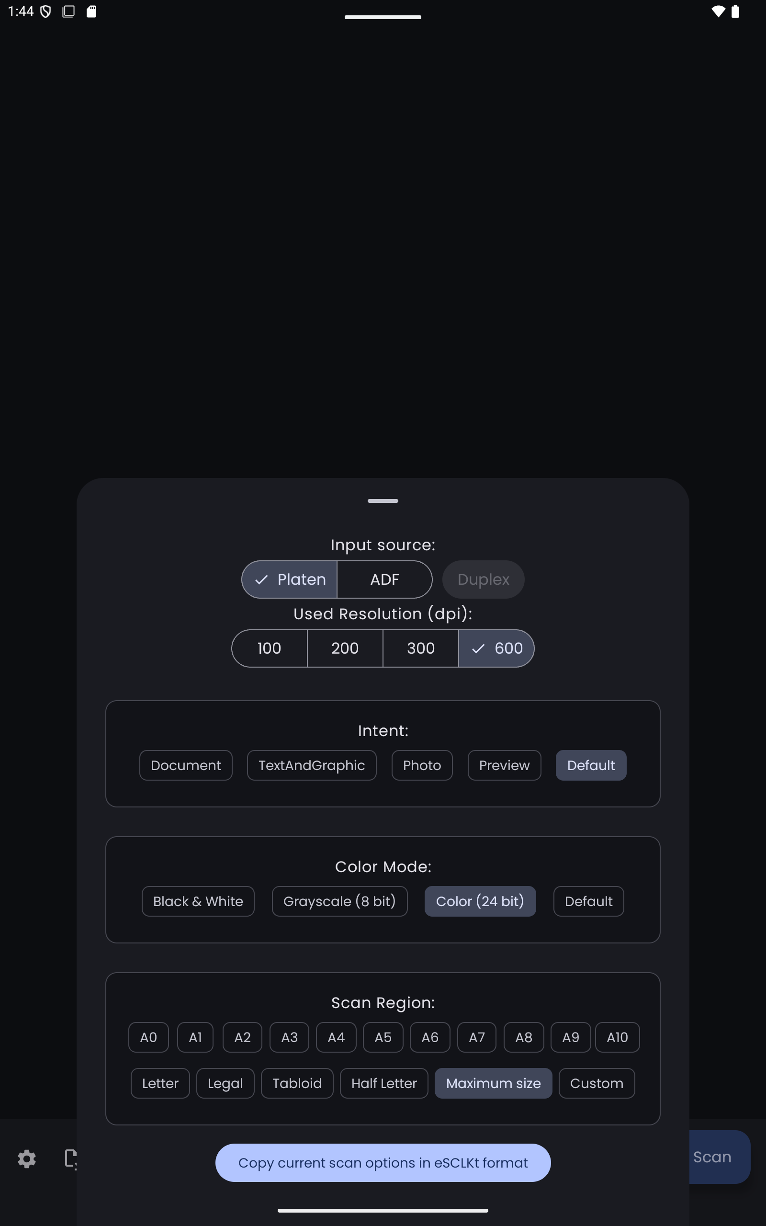
Task: Select Platen as input source
Action: pyautogui.click(x=289, y=579)
